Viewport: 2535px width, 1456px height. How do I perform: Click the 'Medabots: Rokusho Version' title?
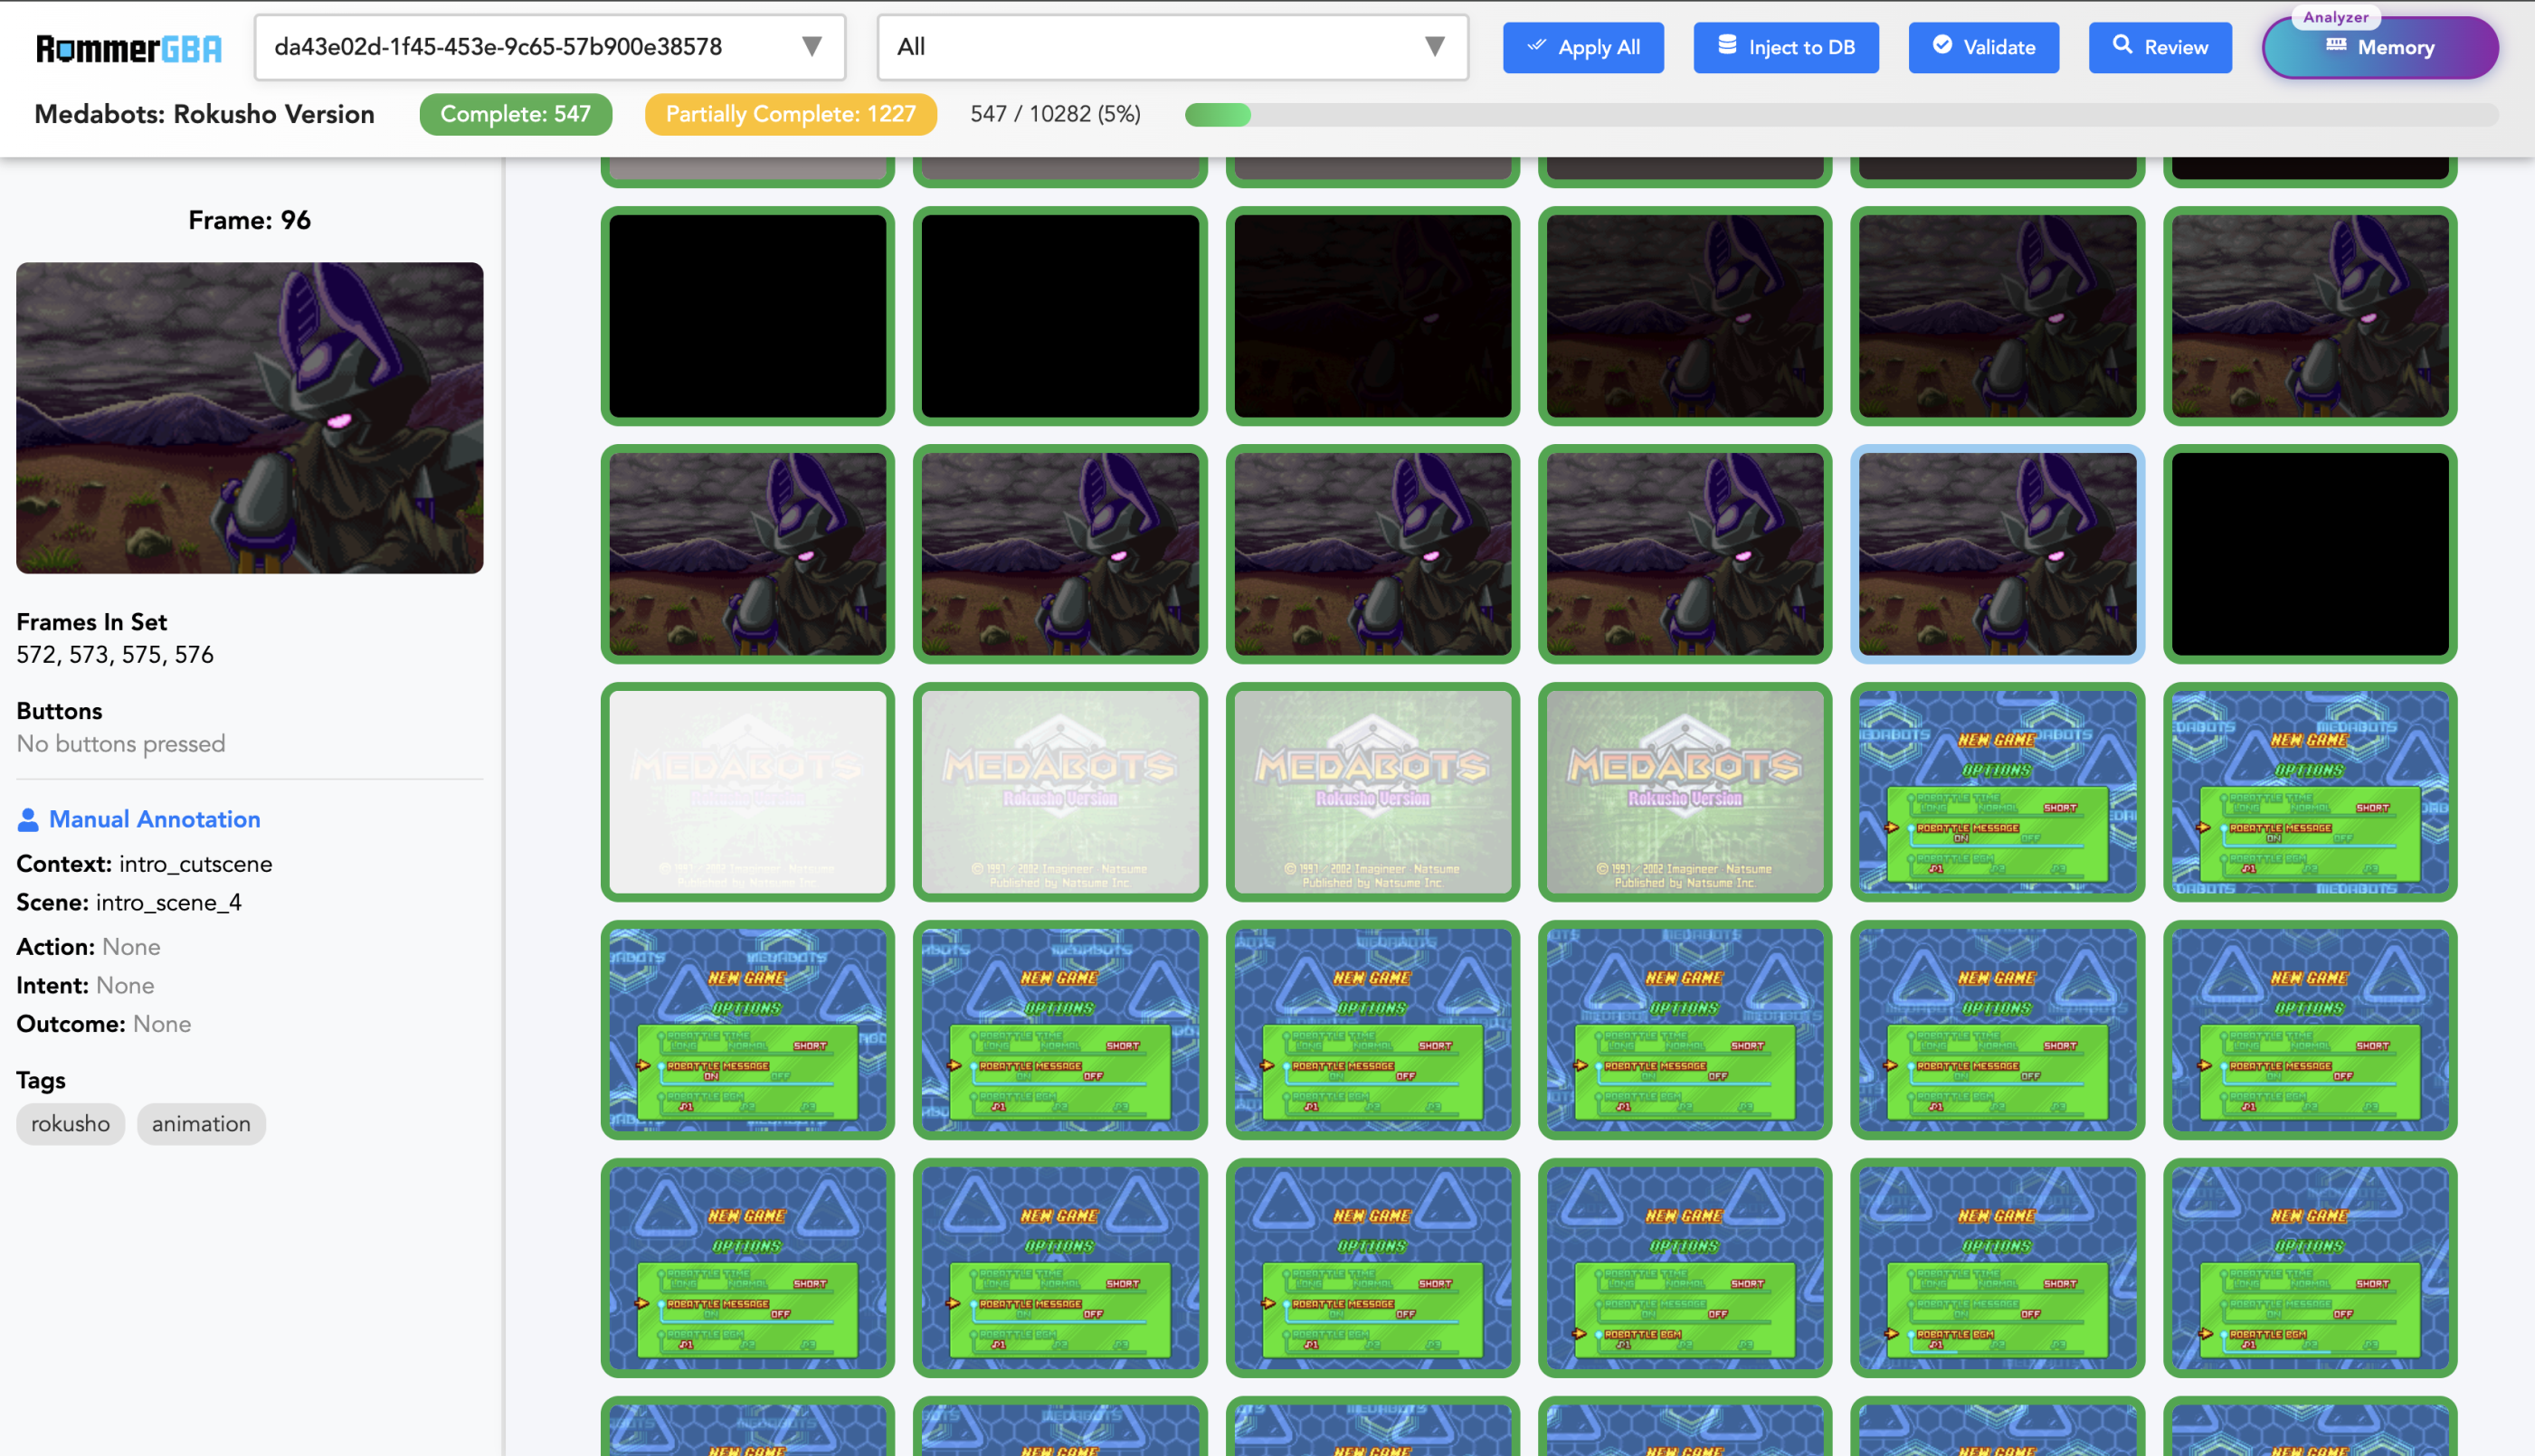point(204,114)
